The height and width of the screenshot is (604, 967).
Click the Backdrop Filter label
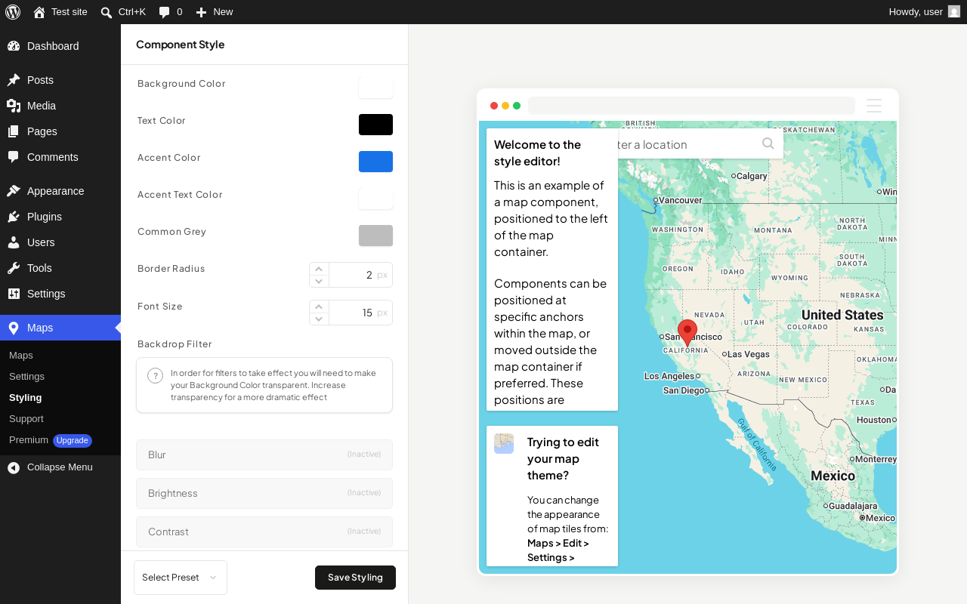175,344
